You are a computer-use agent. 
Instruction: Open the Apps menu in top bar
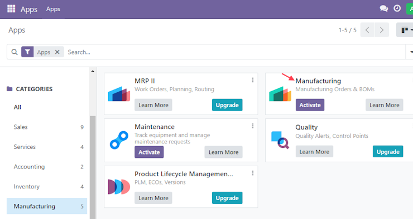point(53,9)
